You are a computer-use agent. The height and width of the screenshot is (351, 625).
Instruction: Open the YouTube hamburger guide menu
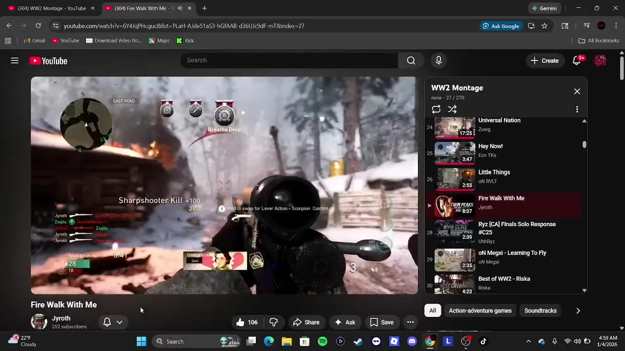15,60
